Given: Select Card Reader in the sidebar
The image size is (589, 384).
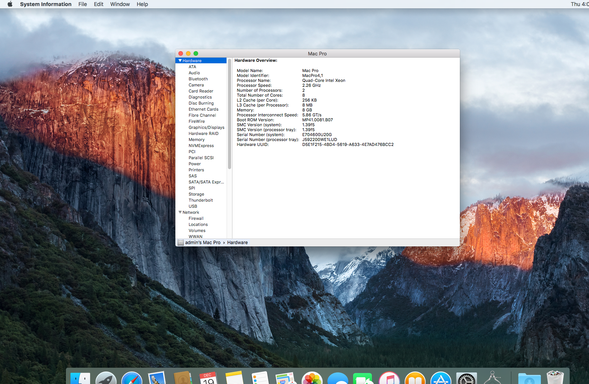Looking at the screenshot, I should [201, 91].
